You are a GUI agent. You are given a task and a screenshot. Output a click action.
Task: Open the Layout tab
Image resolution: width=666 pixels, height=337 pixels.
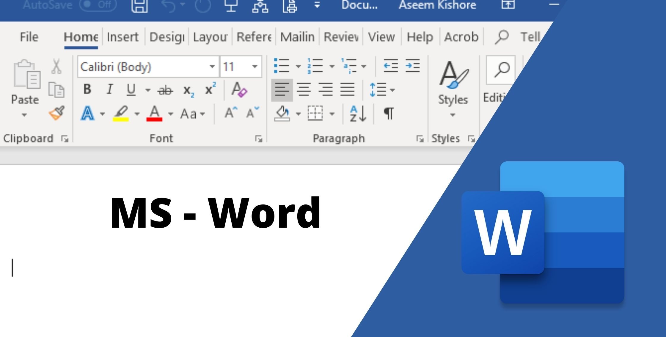point(210,37)
